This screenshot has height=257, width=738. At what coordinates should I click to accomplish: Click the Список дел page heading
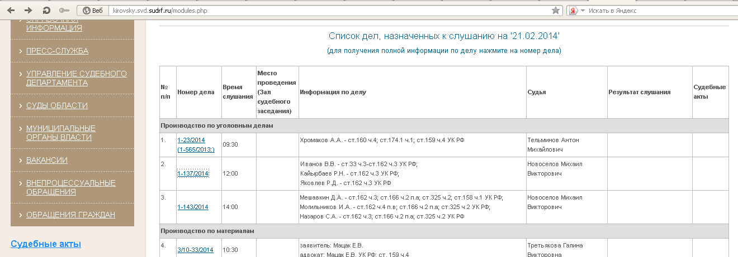444,36
